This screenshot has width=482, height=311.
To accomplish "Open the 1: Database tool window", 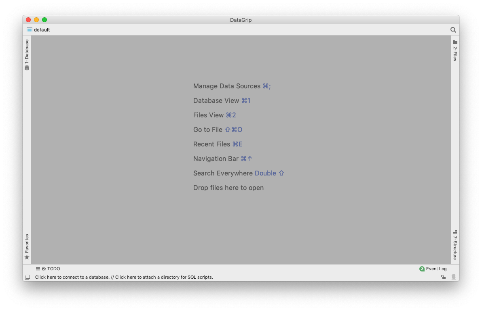I will (x=27, y=55).
